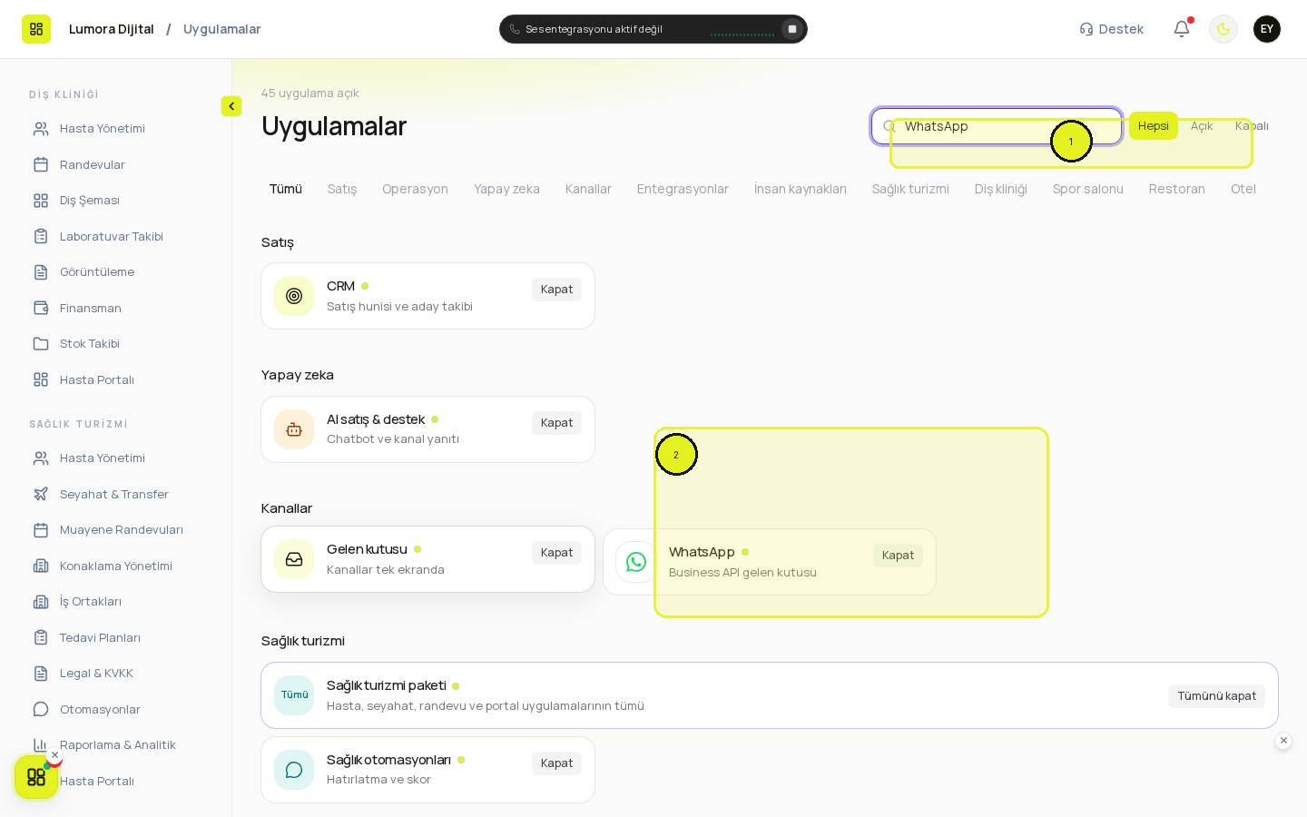Open Görüntüleme in sidebar
The image size is (1307, 817).
pyautogui.click(x=116, y=272)
